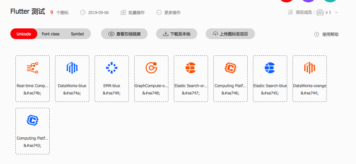Click the 下载至本地 button
The image size is (356, 164).
(176, 34)
